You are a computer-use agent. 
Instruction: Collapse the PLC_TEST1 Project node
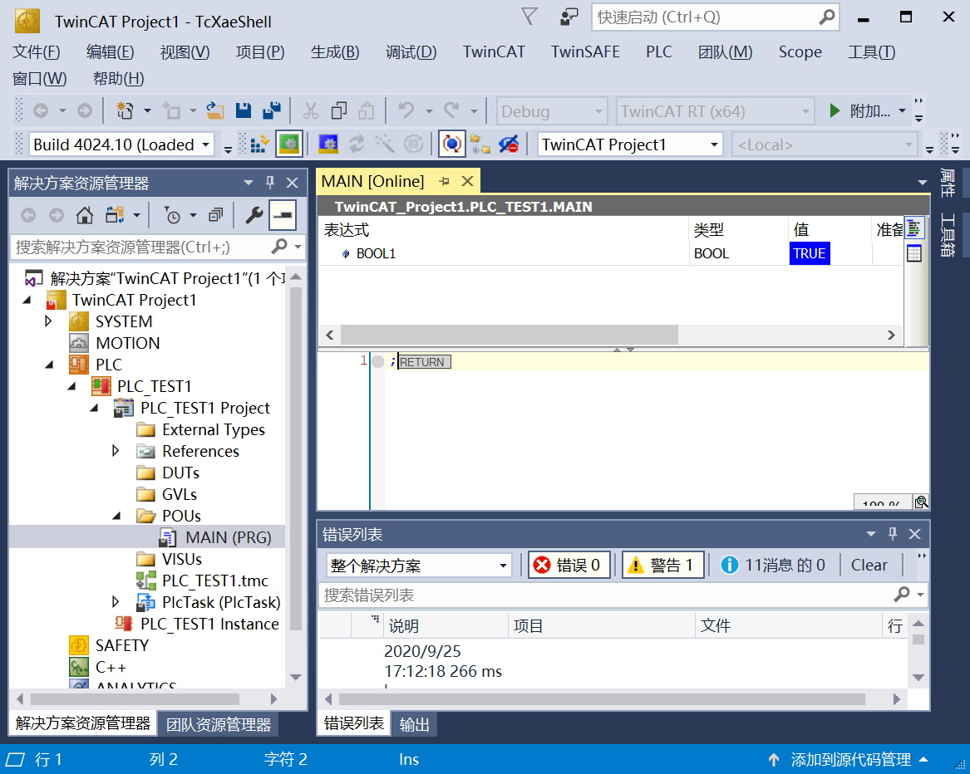93,408
